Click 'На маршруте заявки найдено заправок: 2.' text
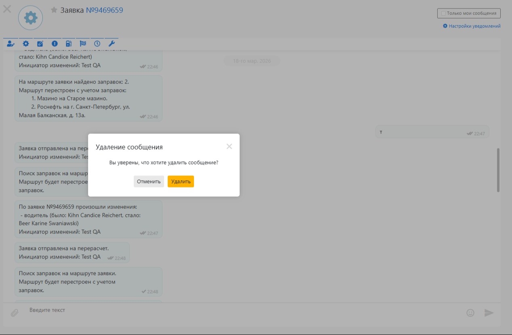Image resolution: width=512 pixels, height=335 pixels. coord(74,82)
